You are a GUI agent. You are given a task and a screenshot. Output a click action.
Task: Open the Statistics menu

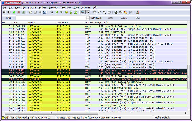[x=53, y=7]
